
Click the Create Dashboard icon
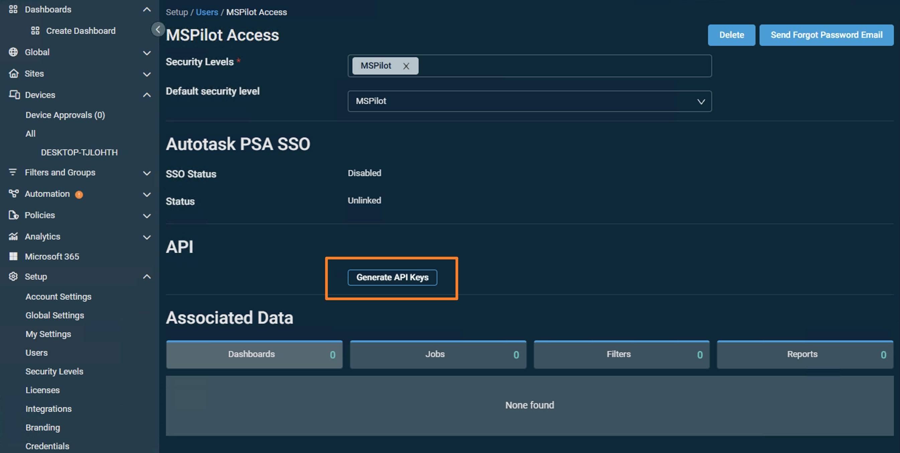tap(35, 31)
